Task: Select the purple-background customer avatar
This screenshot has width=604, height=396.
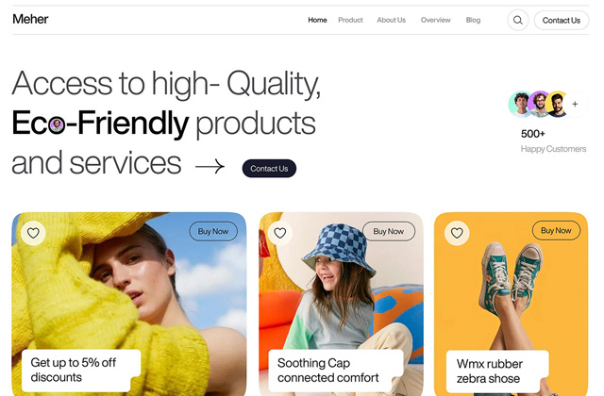Action: 539,104
